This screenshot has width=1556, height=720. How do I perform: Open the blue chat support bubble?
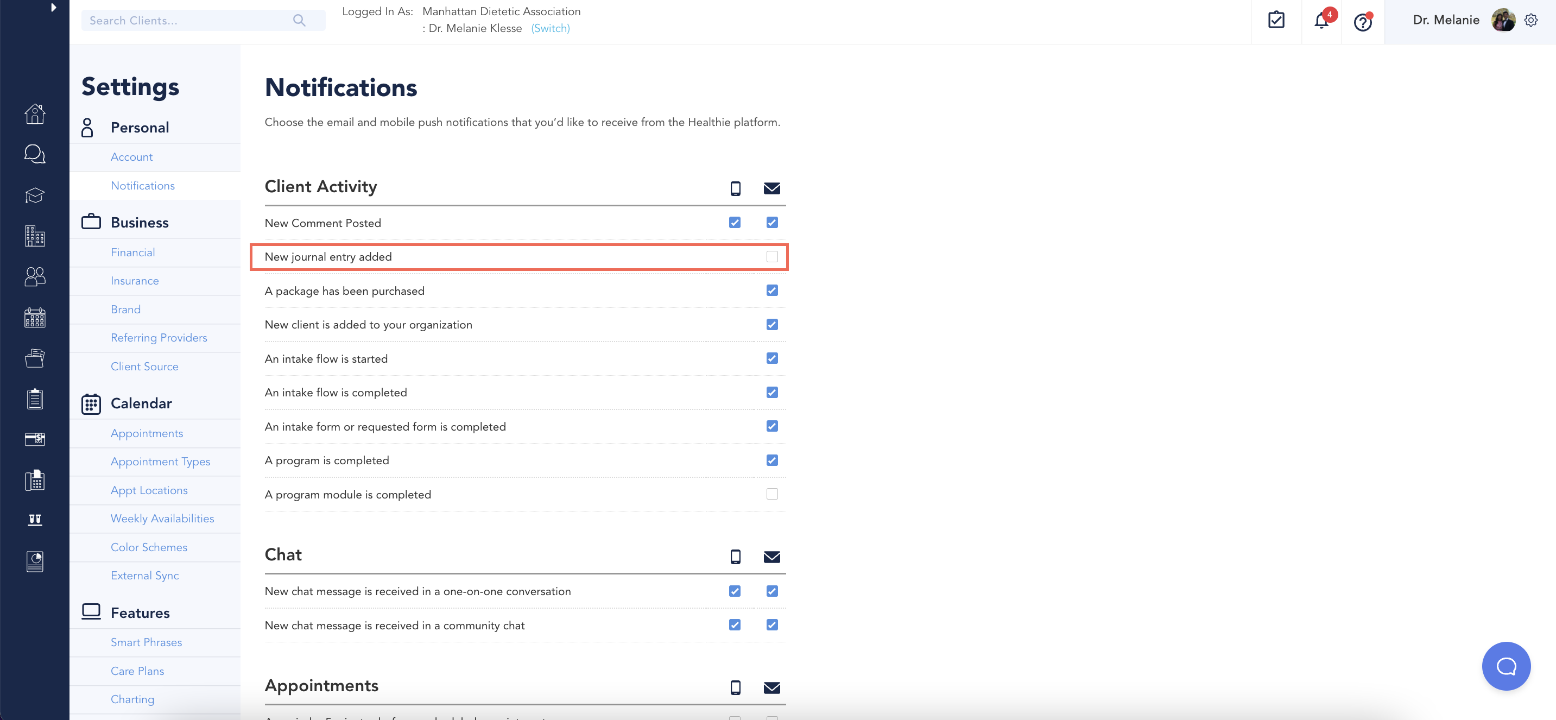click(1506, 666)
